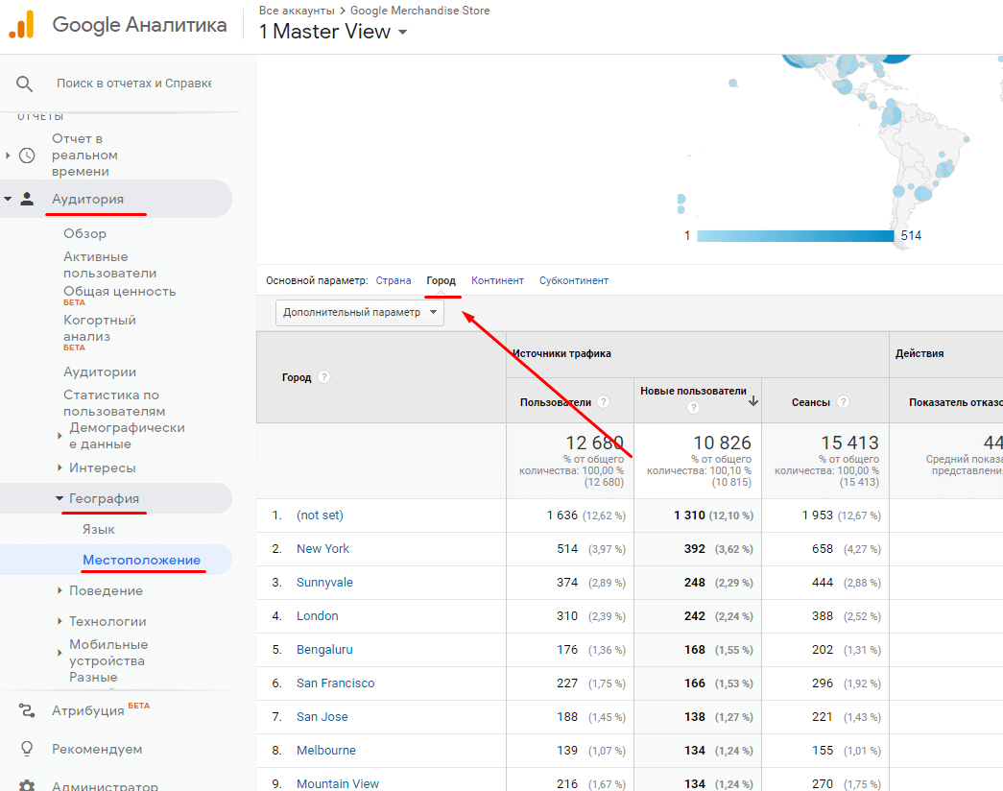Sort by Сеансы column header
Screen dimensions: 1003x791
(x=810, y=402)
